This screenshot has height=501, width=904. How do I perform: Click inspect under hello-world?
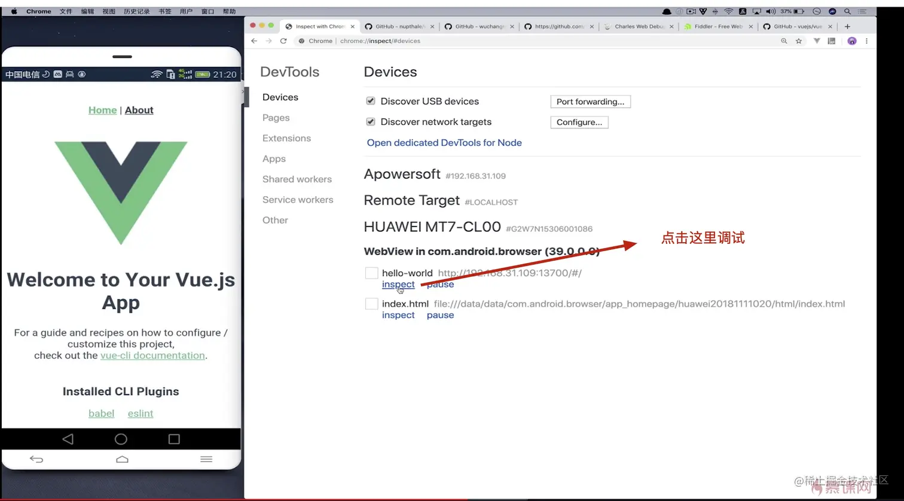pos(398,285)
